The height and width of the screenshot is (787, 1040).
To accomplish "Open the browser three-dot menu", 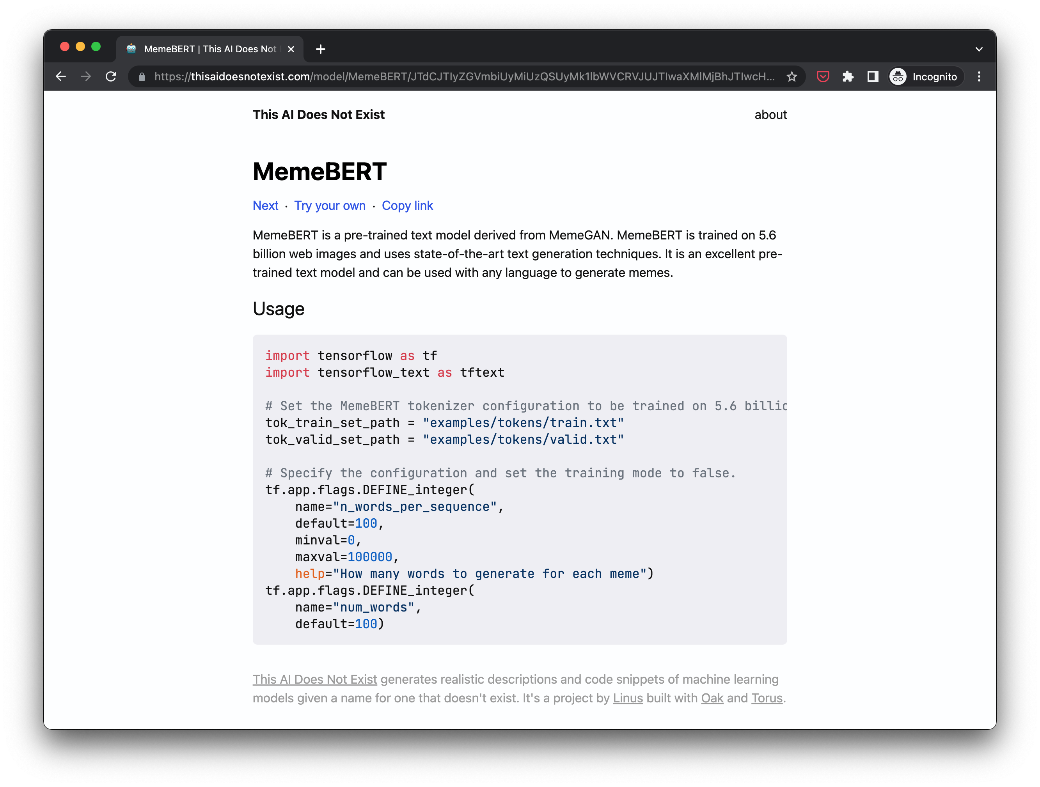I will click(x=980, y=76).
